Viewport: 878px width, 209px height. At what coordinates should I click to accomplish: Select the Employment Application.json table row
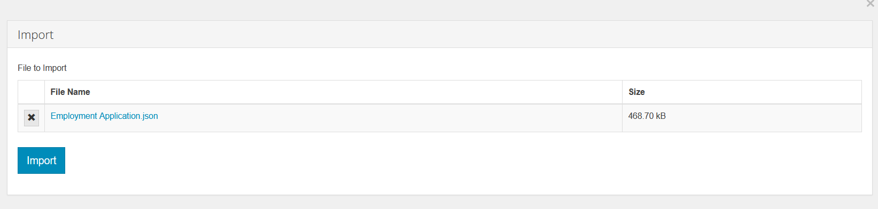point(440,118)
